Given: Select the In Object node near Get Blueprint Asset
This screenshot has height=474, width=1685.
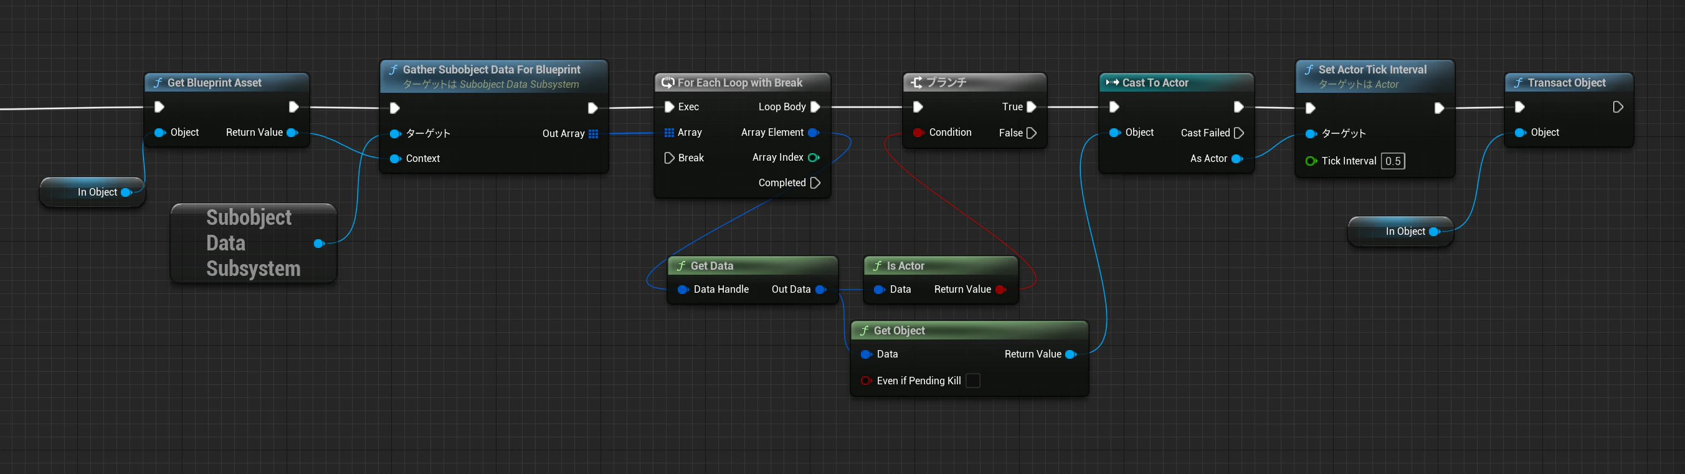Looking at the screenshot, I should pos(92,192).
